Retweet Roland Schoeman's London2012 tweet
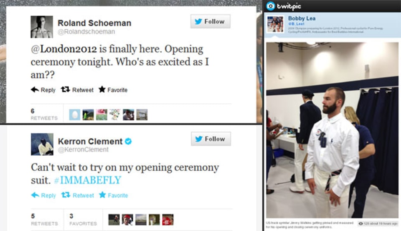This screenshot has width=401, height=231. pos(77,90)
